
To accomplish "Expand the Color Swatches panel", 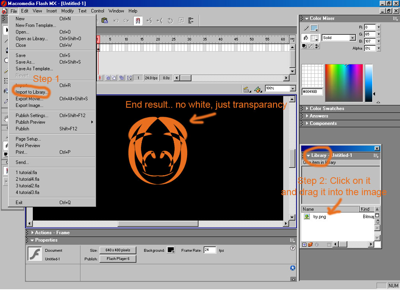I will [327, 109].
